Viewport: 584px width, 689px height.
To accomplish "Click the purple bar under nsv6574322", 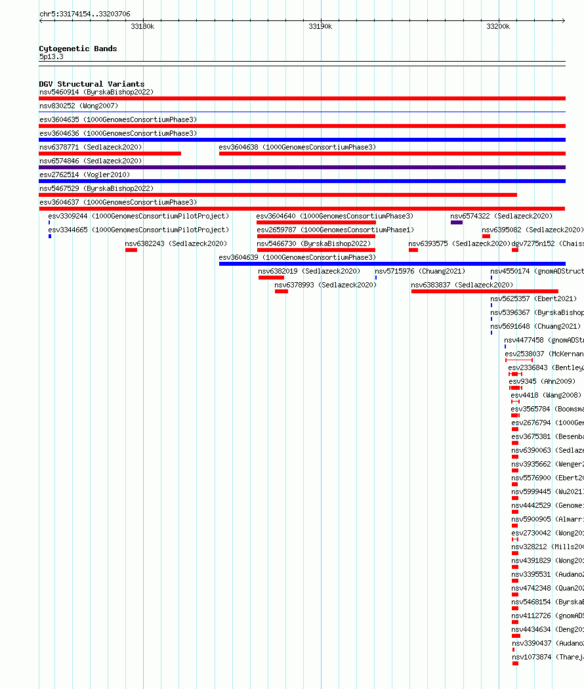I will pyautogui.click(x=457, y=222).
